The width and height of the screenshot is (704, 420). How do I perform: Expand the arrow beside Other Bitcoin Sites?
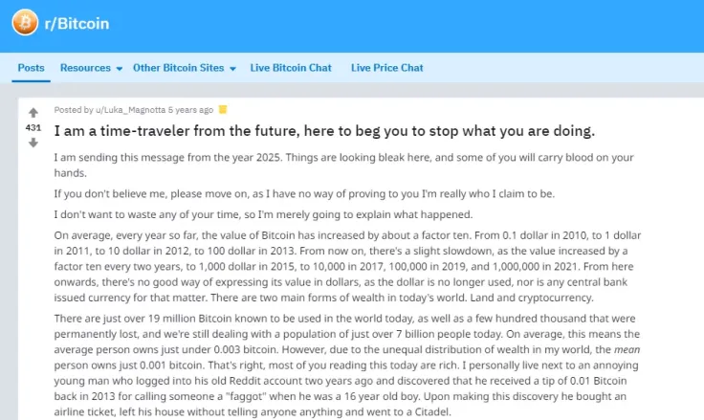233,69
